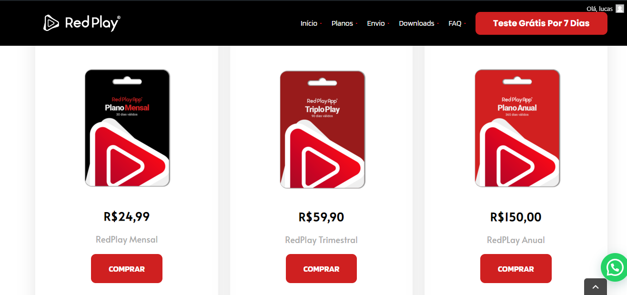The width and height of the screenshot is (627, 295).
Task: Open the Triplo Play card image
Action: (322, 130)
